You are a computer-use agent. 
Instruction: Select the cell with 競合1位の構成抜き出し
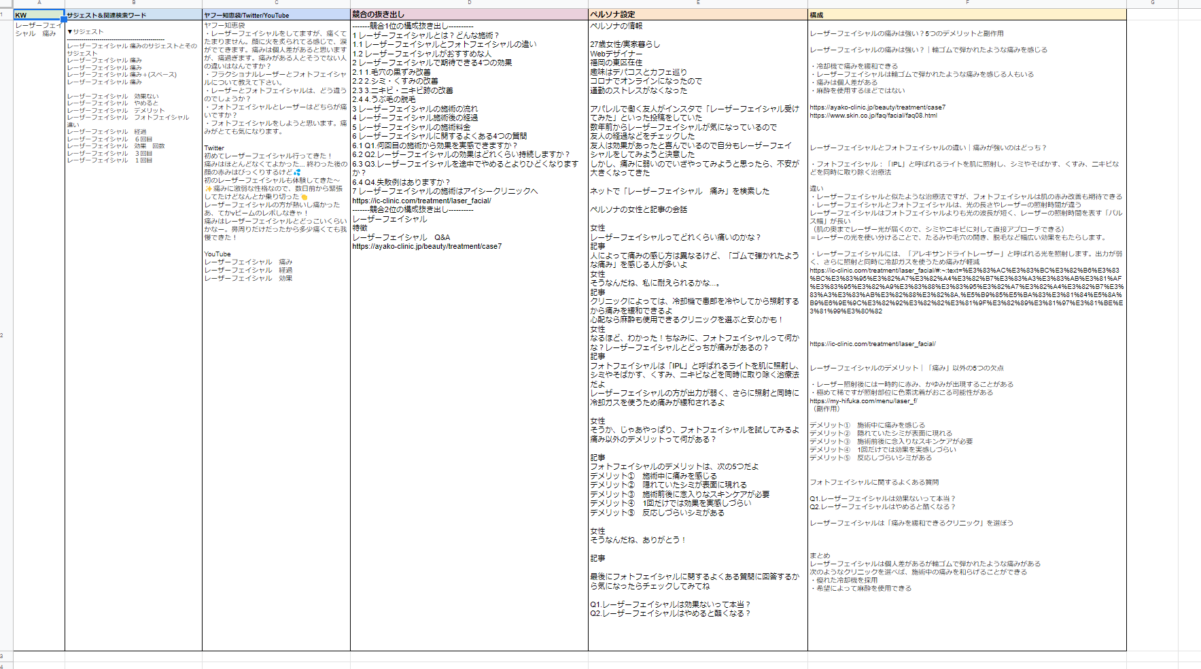[469, 335]
